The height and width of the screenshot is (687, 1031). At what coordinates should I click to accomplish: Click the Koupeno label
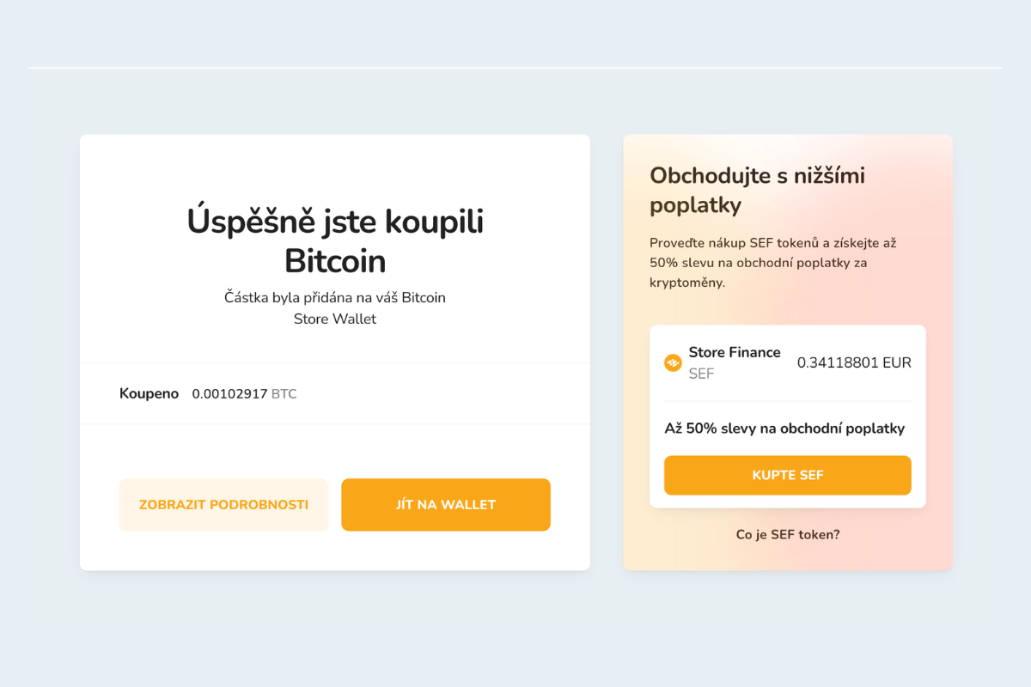coord(149,393)
